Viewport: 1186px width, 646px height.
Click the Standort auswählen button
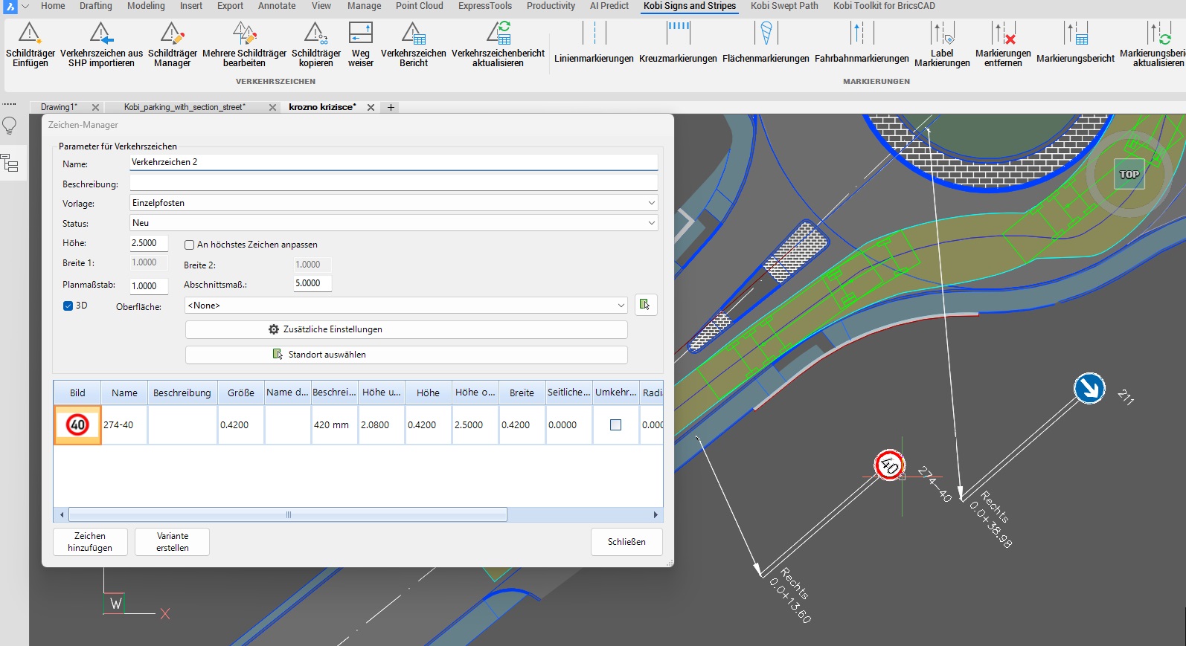tap(406, 355)
